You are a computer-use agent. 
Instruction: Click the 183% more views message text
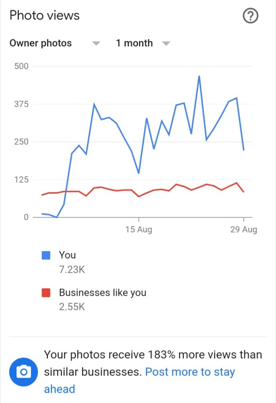pos(153,355)
